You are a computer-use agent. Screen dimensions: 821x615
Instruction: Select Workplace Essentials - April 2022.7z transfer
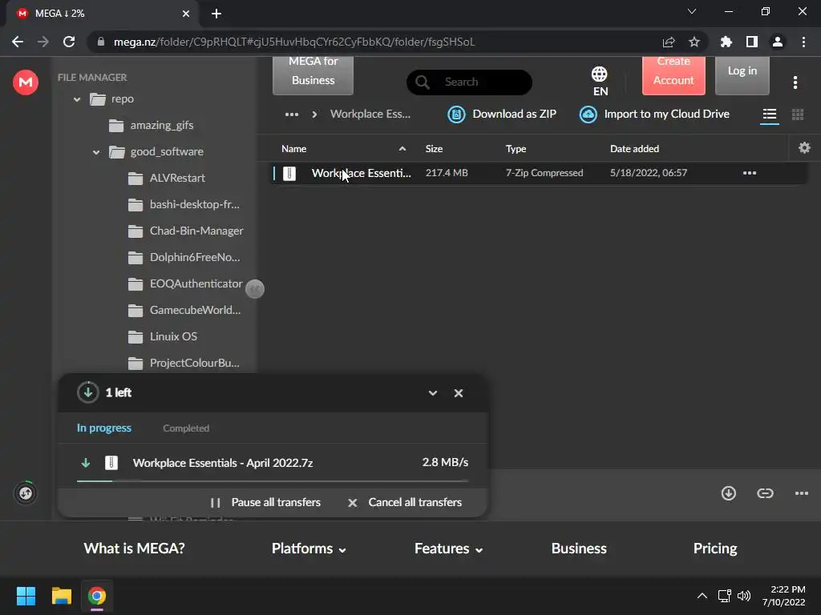(x=273, y=462)
